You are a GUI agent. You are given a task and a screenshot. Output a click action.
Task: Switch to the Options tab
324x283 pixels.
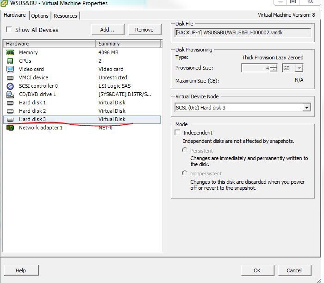[x=40, y=16]
